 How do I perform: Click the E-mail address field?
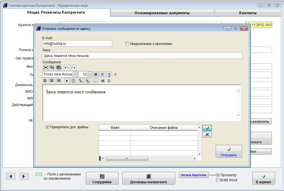77,44
